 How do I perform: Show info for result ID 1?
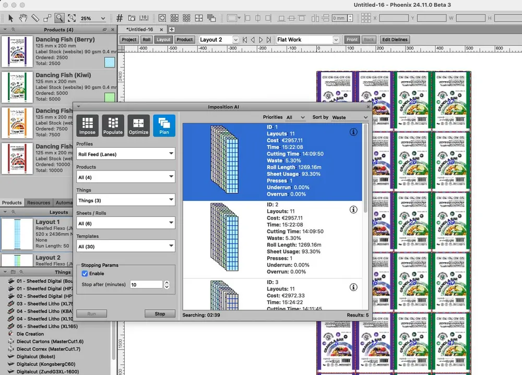(353, 132)
